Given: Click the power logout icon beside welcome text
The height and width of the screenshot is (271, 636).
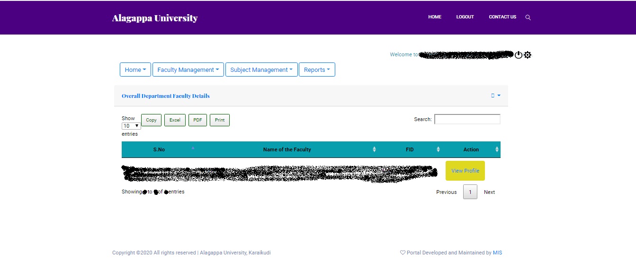Looking at the screenshot, I should 519,55.
